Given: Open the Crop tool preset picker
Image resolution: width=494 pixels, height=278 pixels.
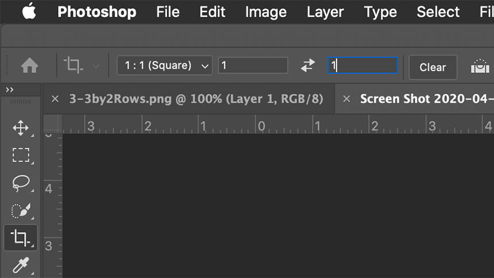Looking at the screenshot, I should tap(81, 65).
